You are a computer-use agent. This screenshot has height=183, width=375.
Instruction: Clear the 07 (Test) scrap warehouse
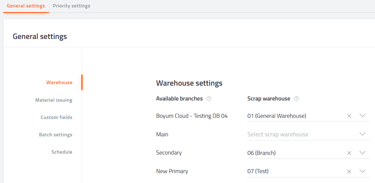click(x=349, y=172)
